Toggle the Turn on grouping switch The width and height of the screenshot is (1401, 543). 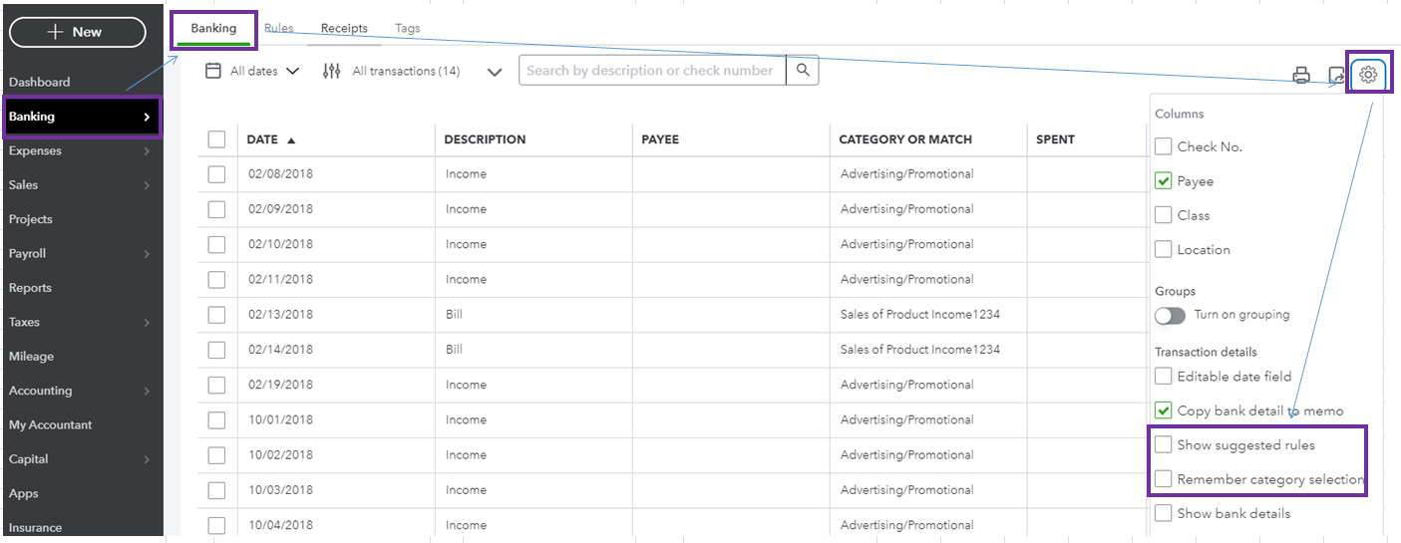click(x=1170, y=315)
